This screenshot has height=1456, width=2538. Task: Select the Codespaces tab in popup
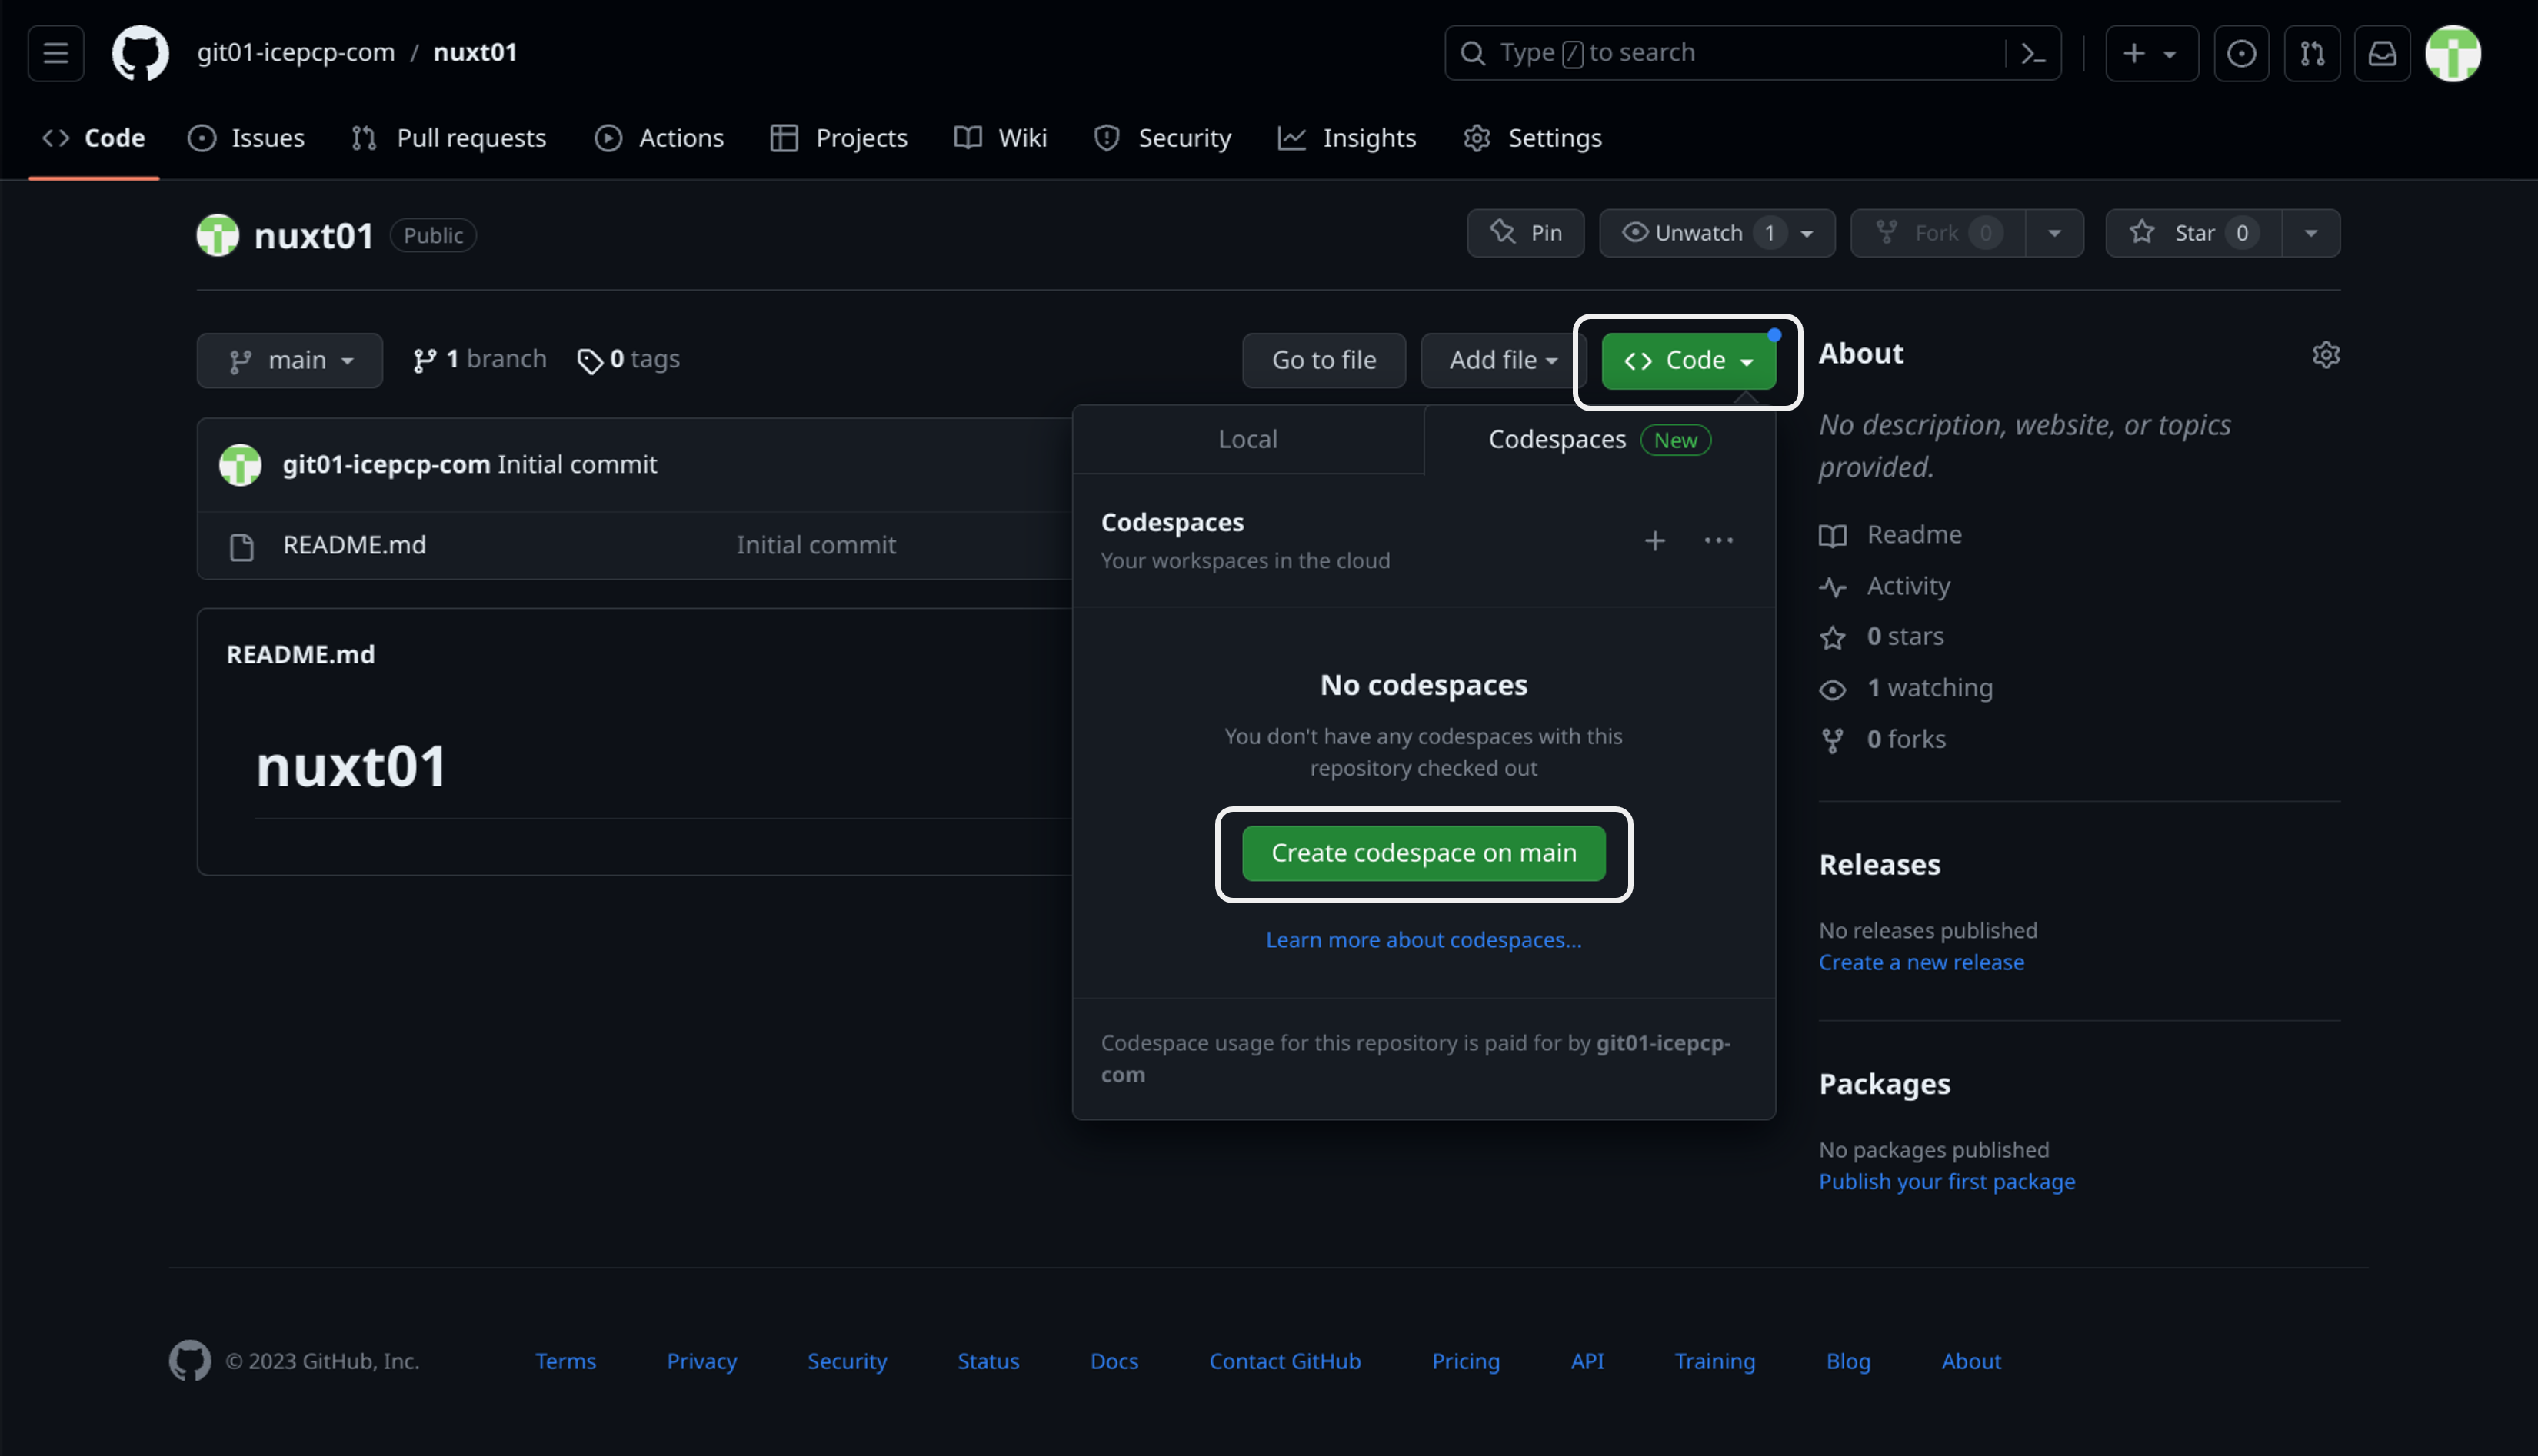1600,439
